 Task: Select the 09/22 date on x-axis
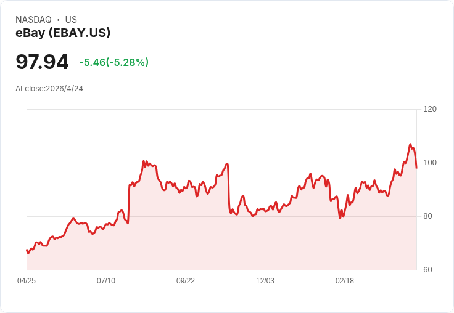(x=186, y=281)
